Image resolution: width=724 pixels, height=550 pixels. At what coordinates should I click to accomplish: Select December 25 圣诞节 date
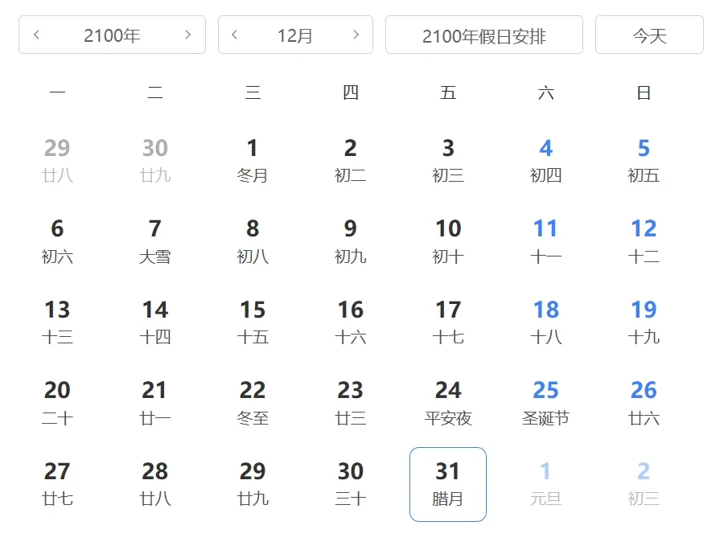point(545,403)
